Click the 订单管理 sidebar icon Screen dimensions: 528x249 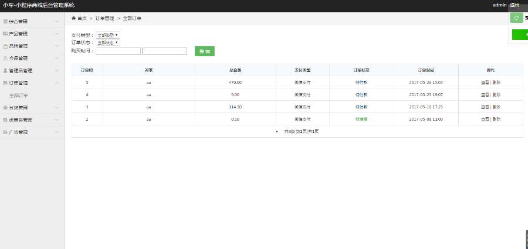click(x=5, y=83)
